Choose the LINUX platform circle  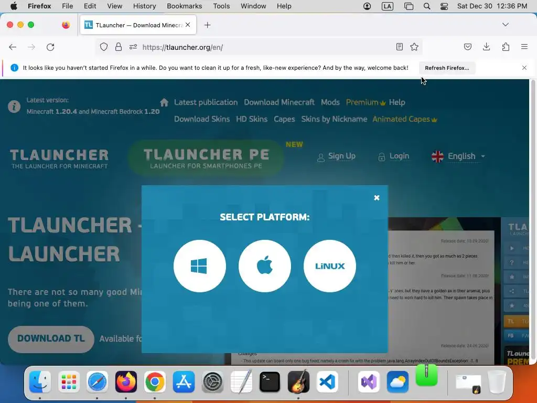[330, 266]
